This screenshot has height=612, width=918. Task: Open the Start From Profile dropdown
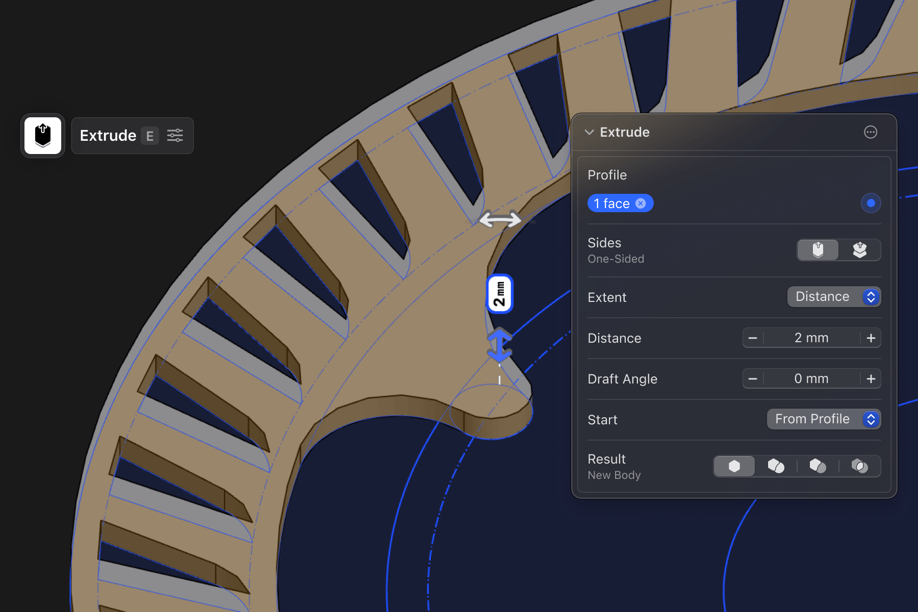(824, 419)
